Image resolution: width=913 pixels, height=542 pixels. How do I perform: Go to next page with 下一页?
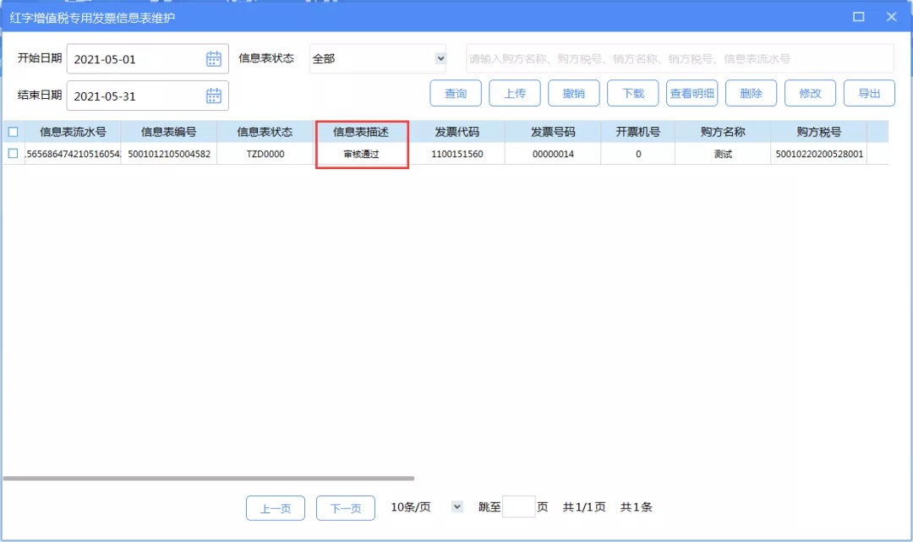(x=345, y=507)
